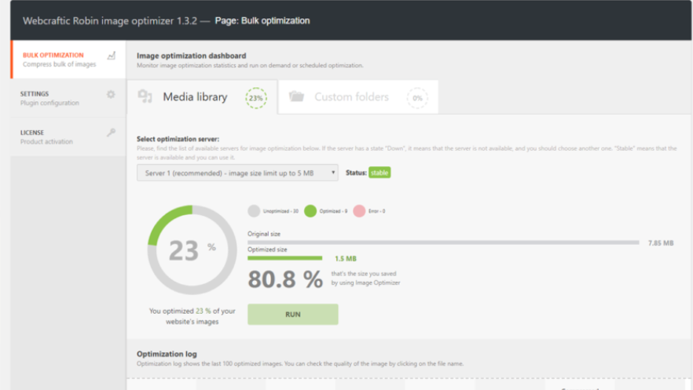Viewport: 693px width, 390px height.
Task: Click the 7.85 MB original size value
Action: (661, 243)
